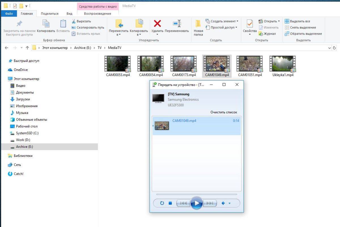Click Очистить список to clear the playlist
The width and height of the screenshot is (340, 227).
tap(224, 112)
